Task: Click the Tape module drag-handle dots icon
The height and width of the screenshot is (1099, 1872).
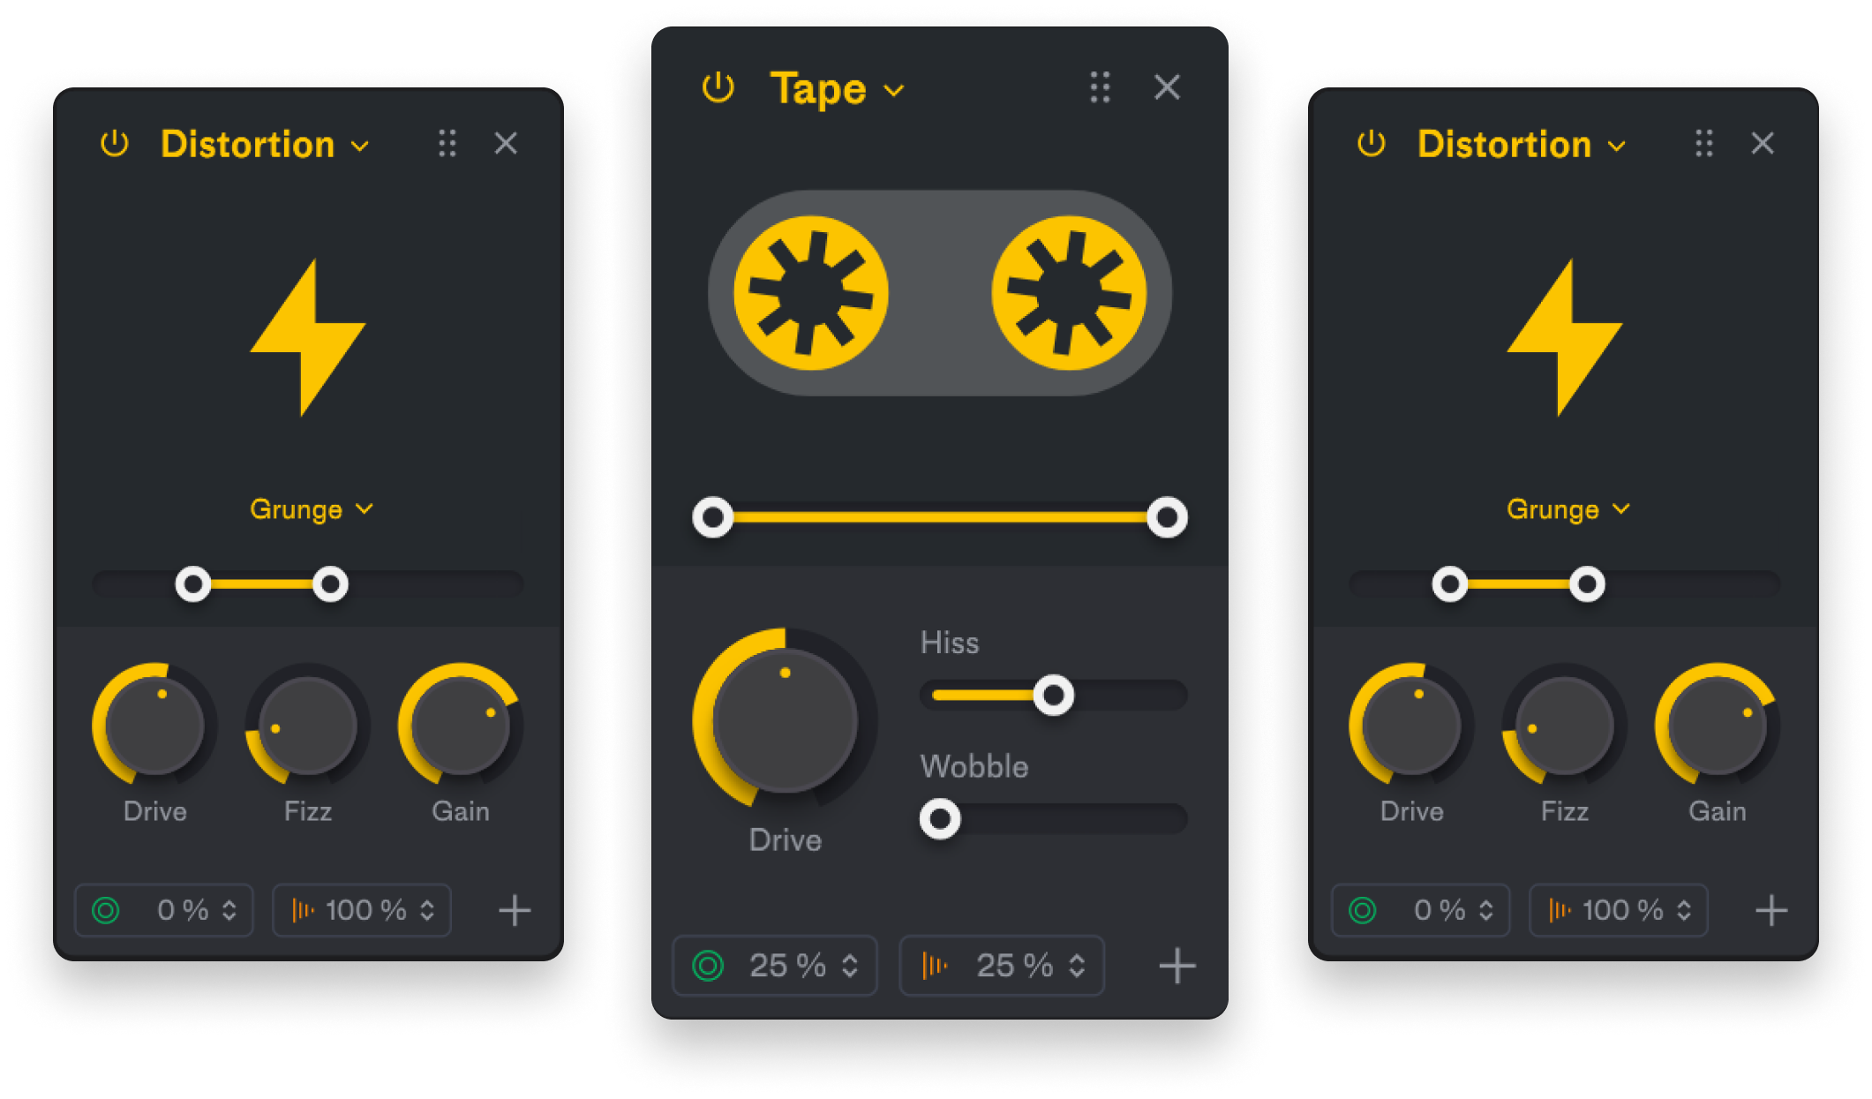Action: 1100,87
